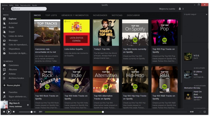Open V.O.S. album art in feed
Image resolution: width=209 pixels, height=118 pixels.
[188, 57]
